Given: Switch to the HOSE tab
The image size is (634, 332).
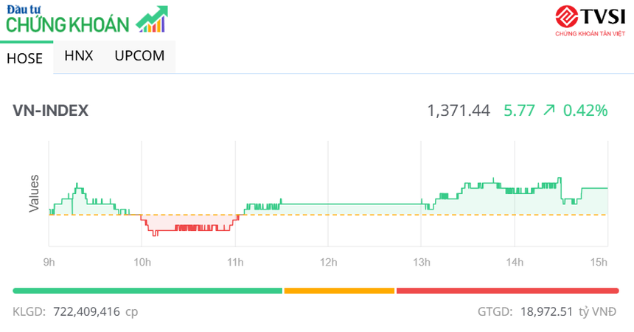Looking at the screenshot, I should 25,58.
